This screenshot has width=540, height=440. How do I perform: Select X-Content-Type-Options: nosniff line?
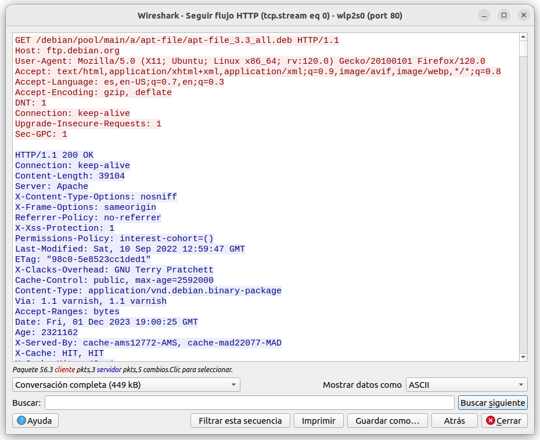[x=96, y=197]
